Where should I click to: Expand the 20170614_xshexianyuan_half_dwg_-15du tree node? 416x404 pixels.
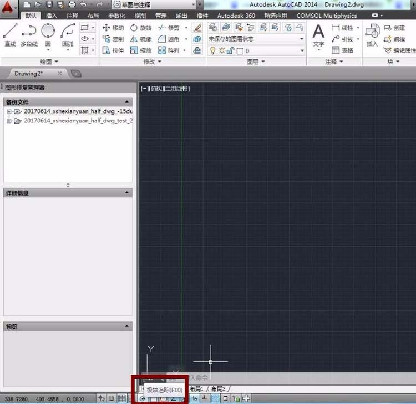pos(9,111)
